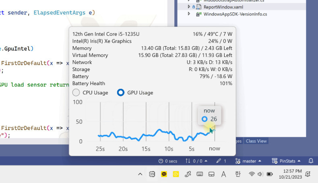Viewport: 318px width, 183px height.
Task: Click the git branch icon
Action: pyautogui.click(x=237, y=161)
